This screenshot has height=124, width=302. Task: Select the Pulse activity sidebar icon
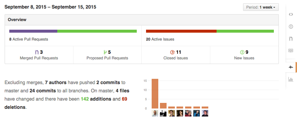pyautogui.click(x=291, y=67)
